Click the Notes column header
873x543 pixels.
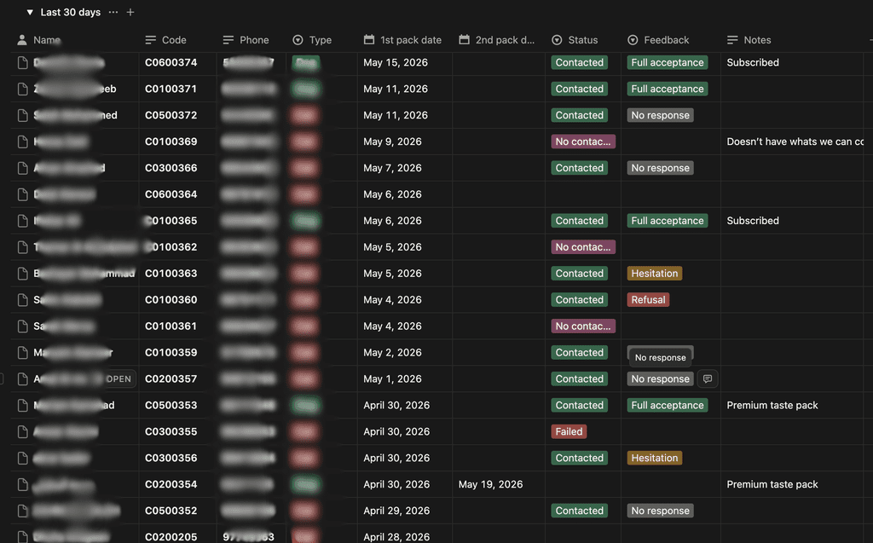pos(749,40)
